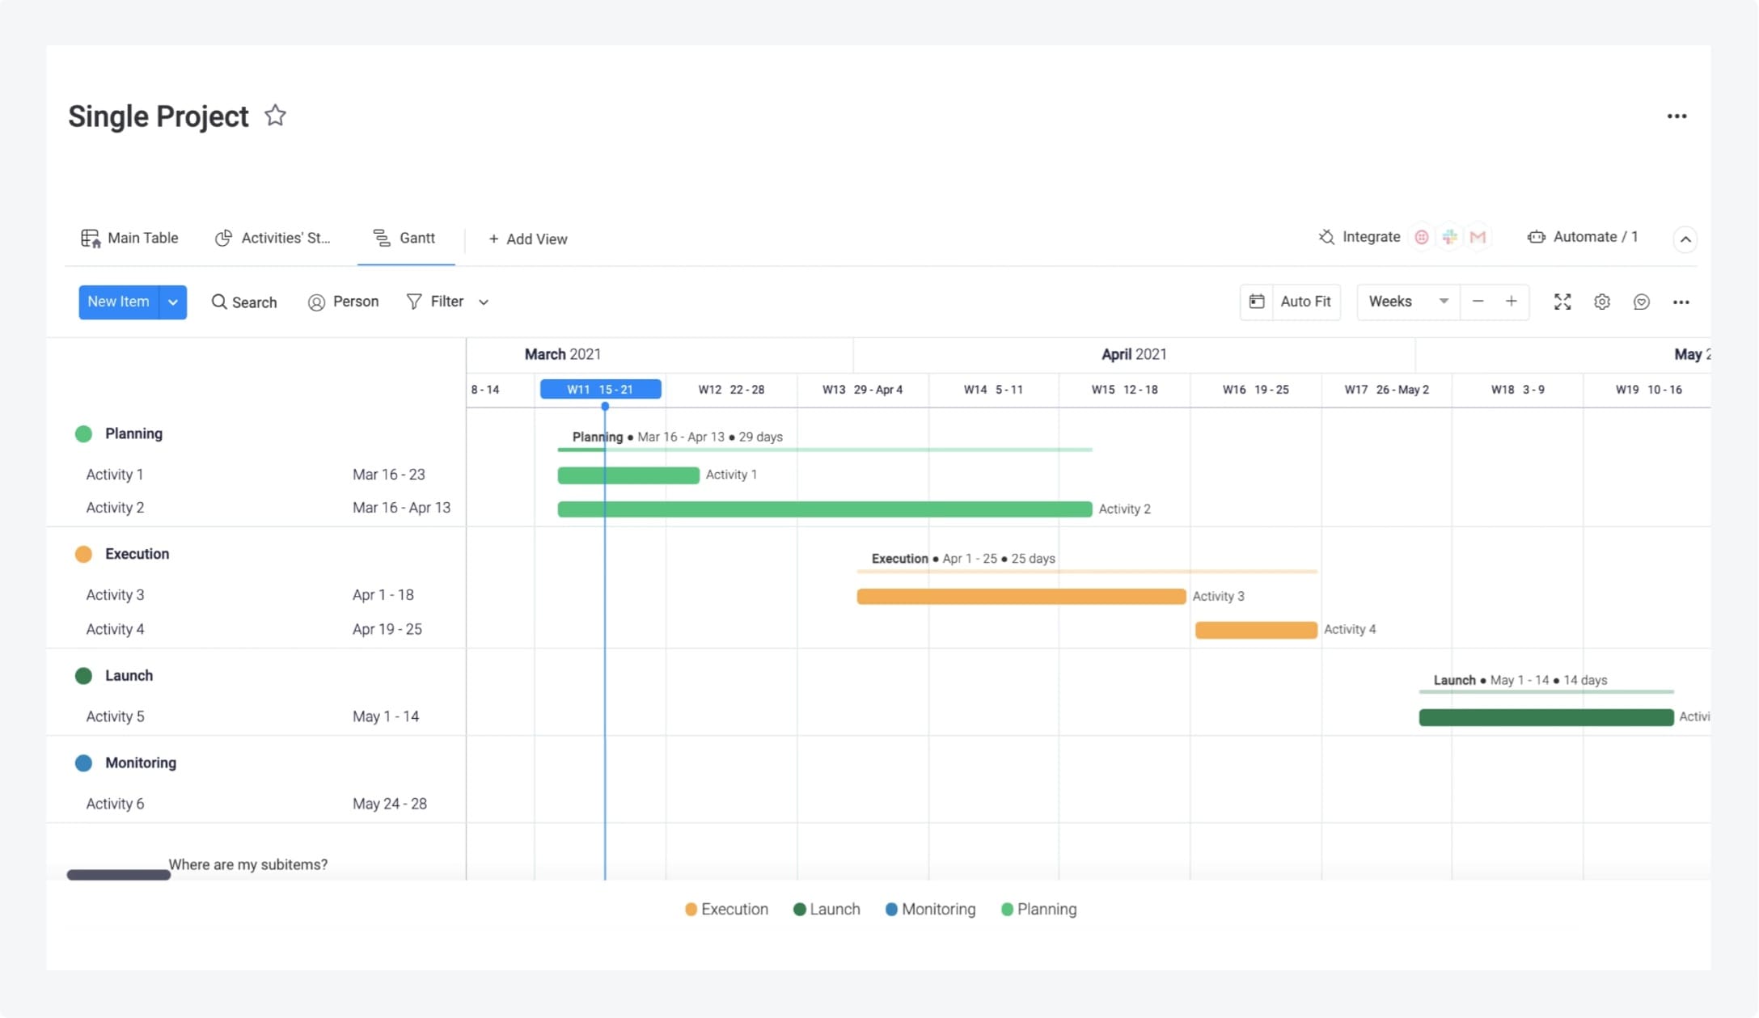Open the feedback chat bubble icon
1759x1018 pixels.
point(1642,302)
